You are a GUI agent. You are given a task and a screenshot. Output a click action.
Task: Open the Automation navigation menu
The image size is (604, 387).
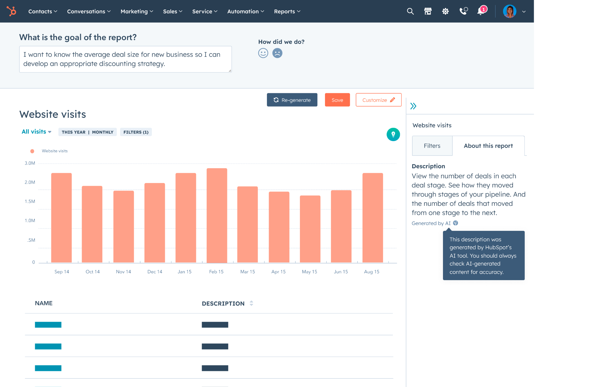coord(245,11)
